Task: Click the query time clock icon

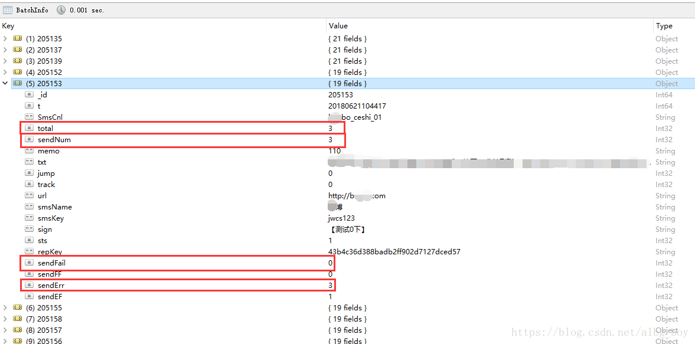Action: coord(61,10)
